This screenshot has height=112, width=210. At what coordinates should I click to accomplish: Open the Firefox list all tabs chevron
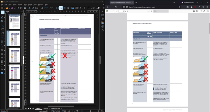pos(174,2)
